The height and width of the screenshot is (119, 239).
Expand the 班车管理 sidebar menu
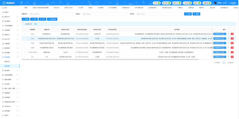click(10, 21)
